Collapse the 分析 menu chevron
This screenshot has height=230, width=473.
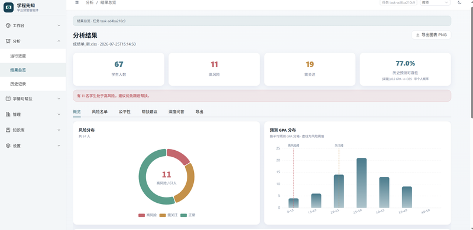click(x=59, y=41)
